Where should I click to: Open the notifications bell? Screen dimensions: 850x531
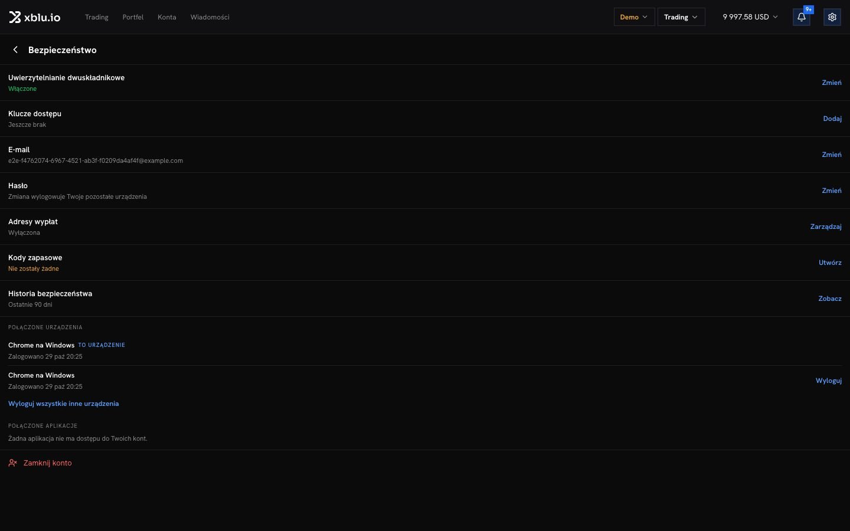[802, 17]
